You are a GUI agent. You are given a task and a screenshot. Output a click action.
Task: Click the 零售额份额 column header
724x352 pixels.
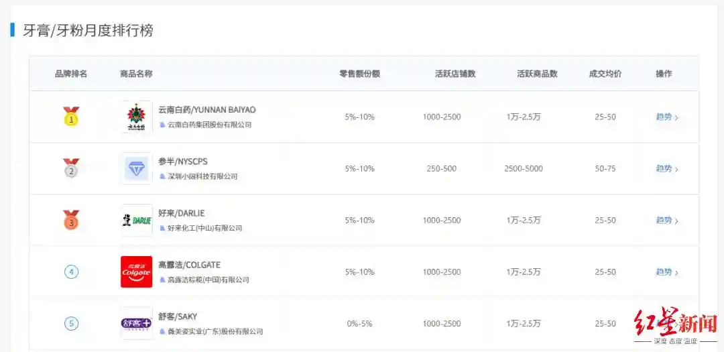(x=359, y=74)
